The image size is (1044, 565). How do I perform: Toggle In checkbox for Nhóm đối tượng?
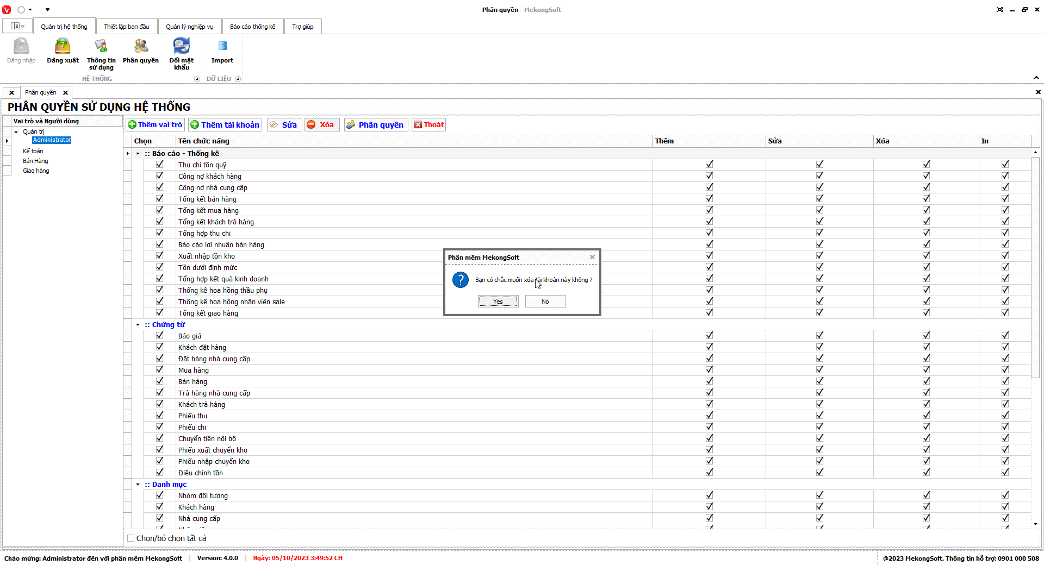coord(1005,495)
